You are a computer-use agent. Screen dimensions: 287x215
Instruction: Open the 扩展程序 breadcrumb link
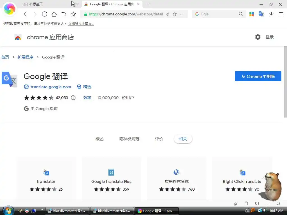point(26,57)
